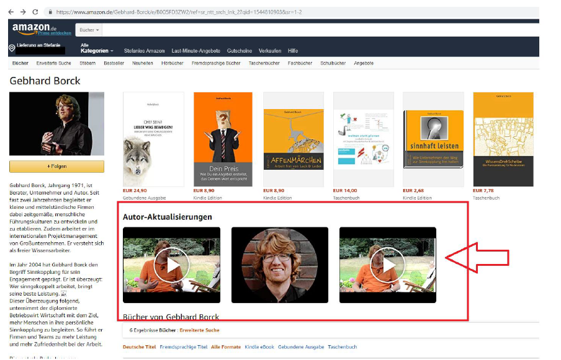Viewport: 561px width, 360px height.
Task: Click the EUR 7,78 price
Action: pyautogui.click(x=483, y=191)
